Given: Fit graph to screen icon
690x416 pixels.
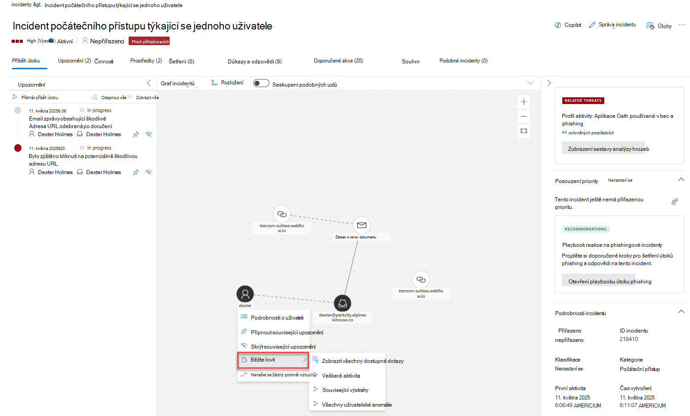Looking at the screenshot, I should [x=524, y=131].
